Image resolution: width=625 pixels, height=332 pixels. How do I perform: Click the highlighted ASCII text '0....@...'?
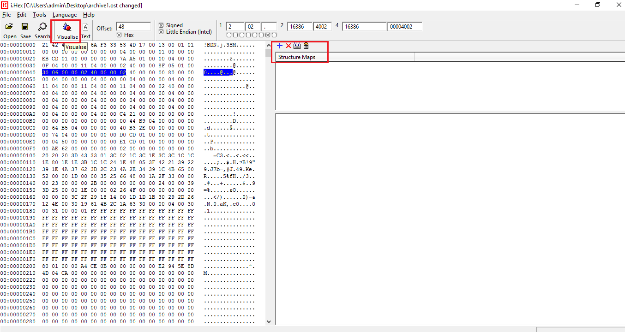coord(218,72)
